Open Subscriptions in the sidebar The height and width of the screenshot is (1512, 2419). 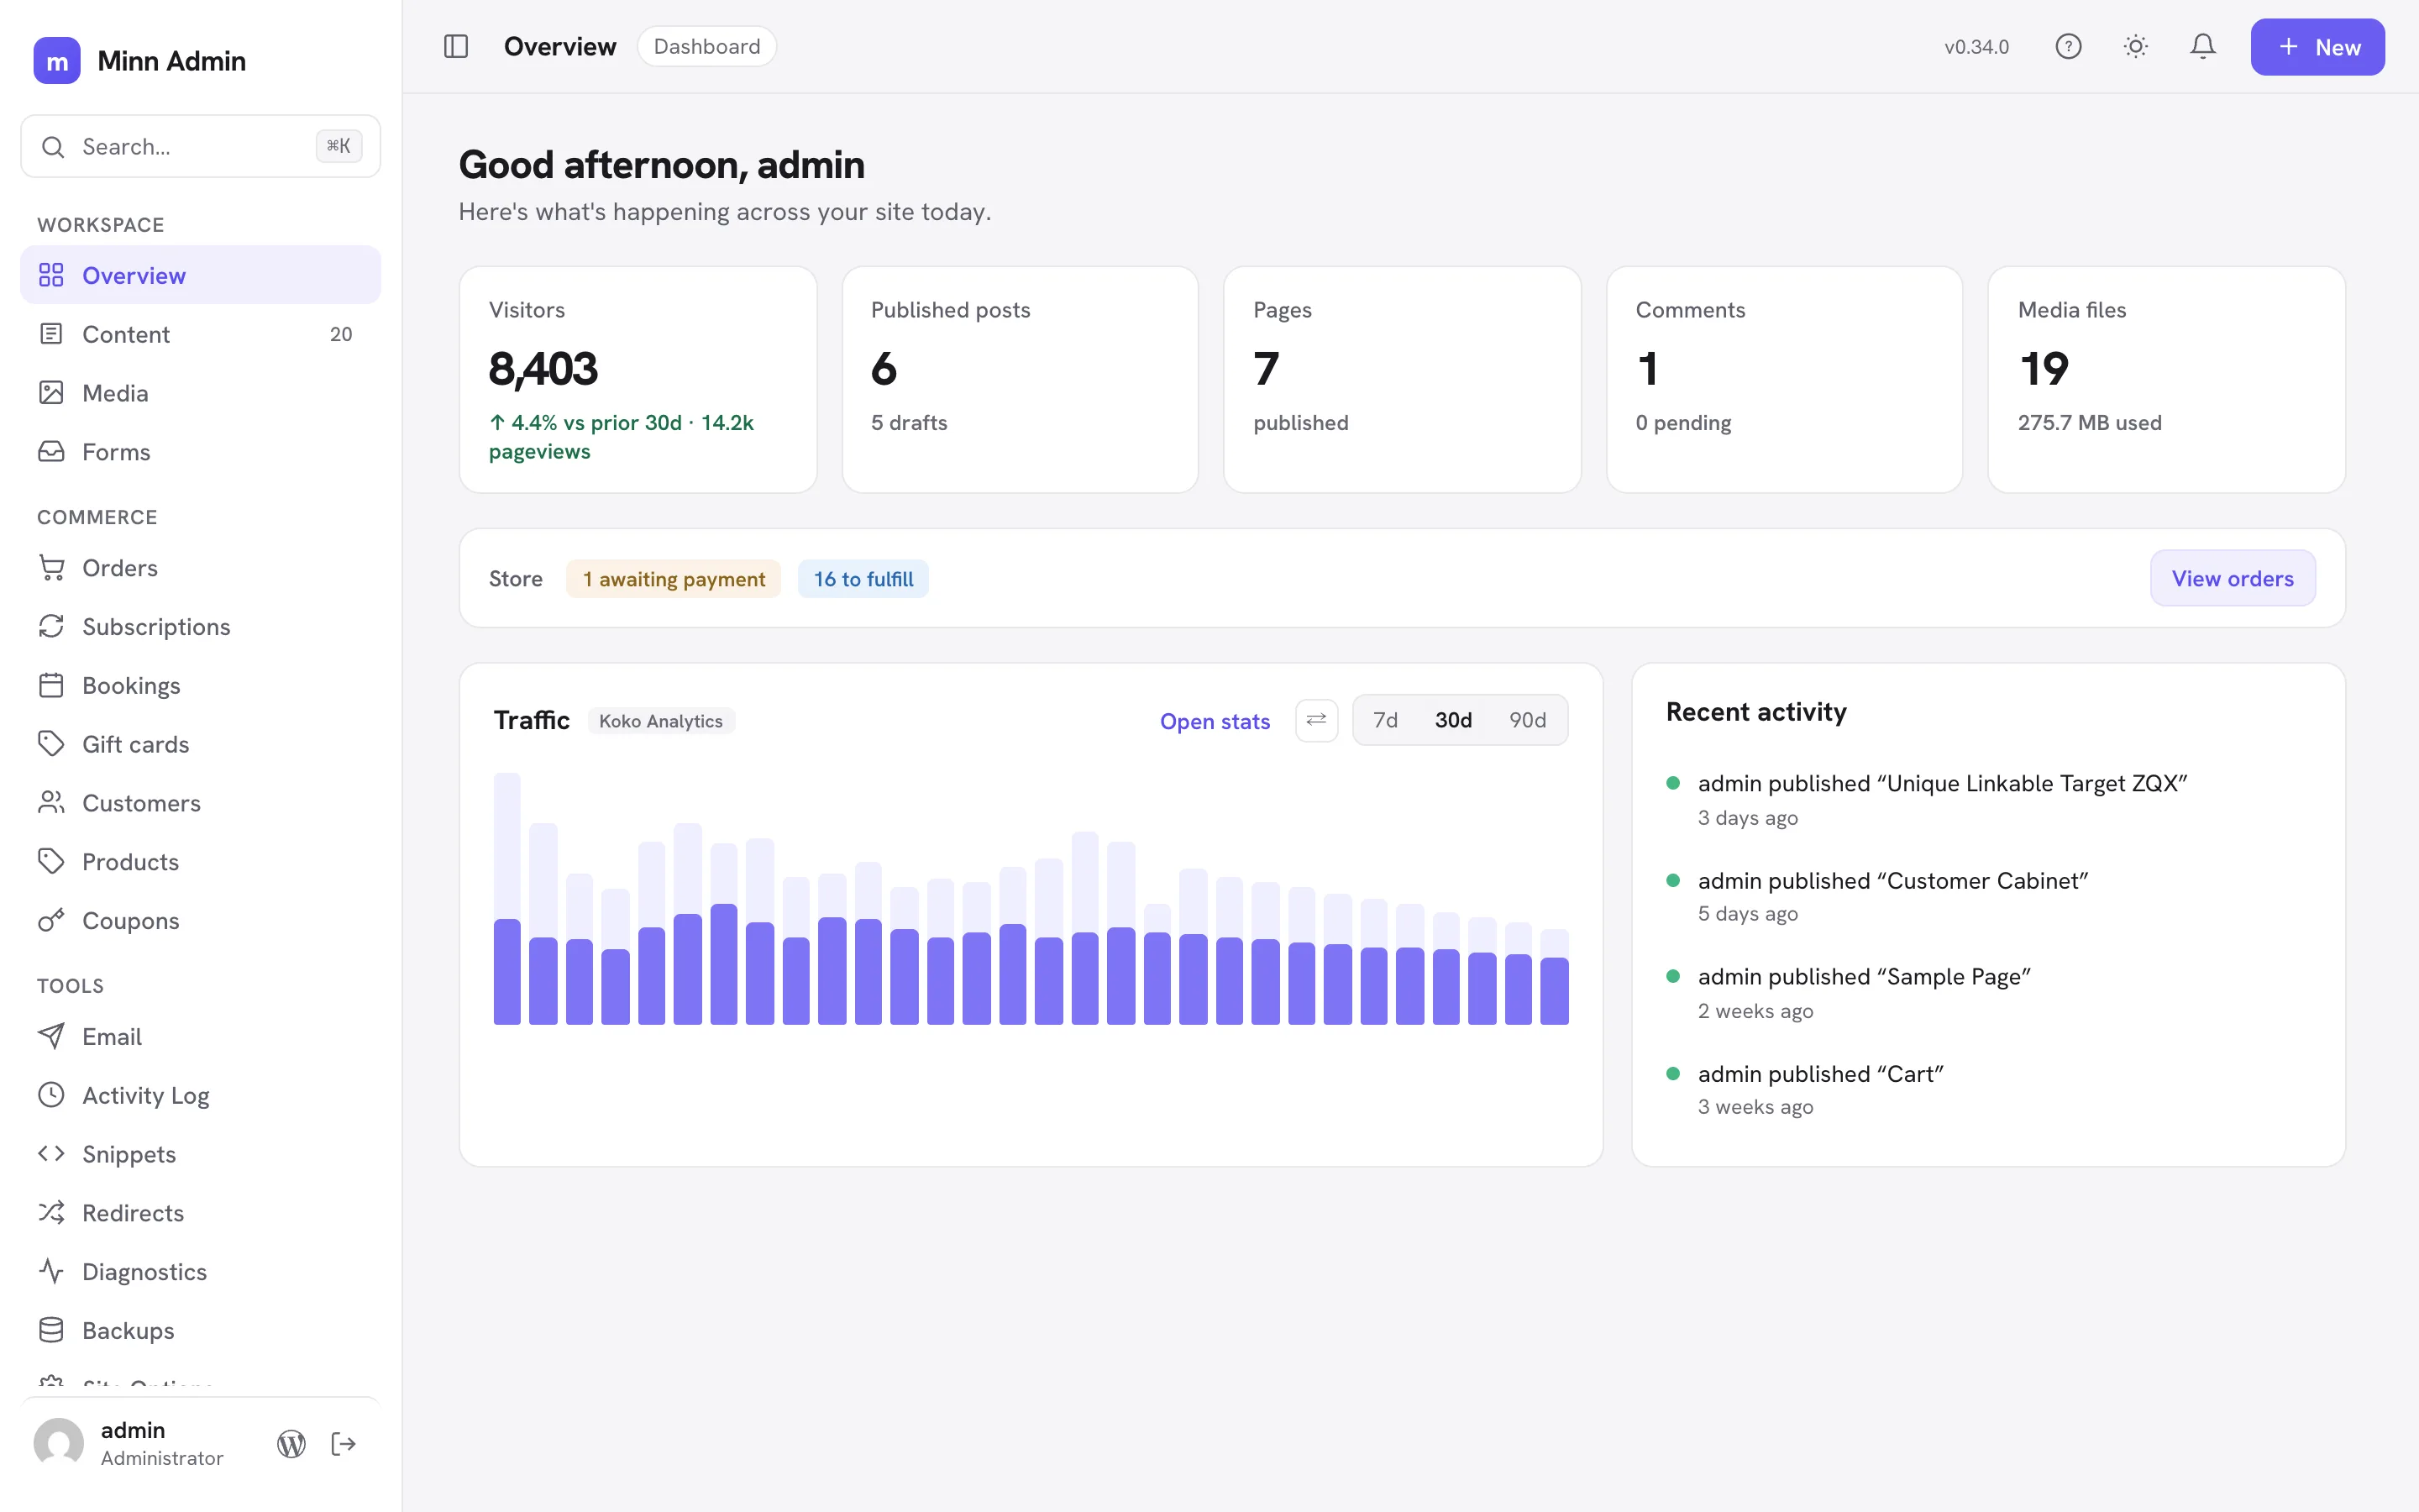tap(201, 627)
